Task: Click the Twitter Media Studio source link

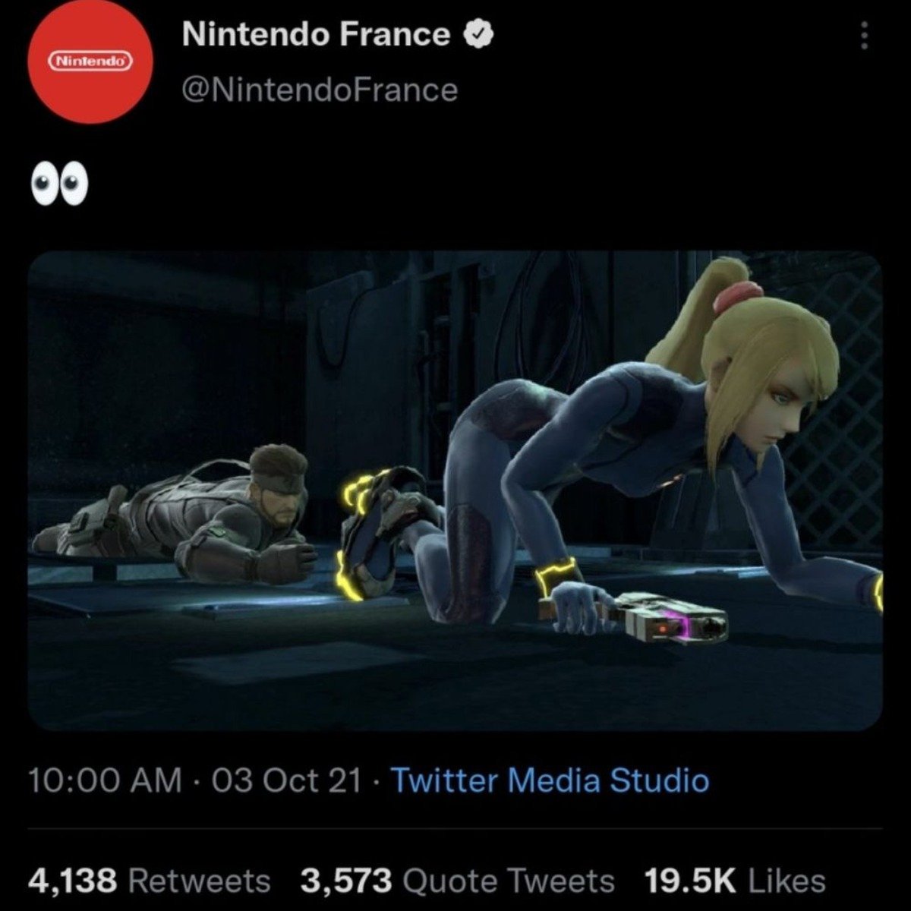Action: tap(550, 780)
